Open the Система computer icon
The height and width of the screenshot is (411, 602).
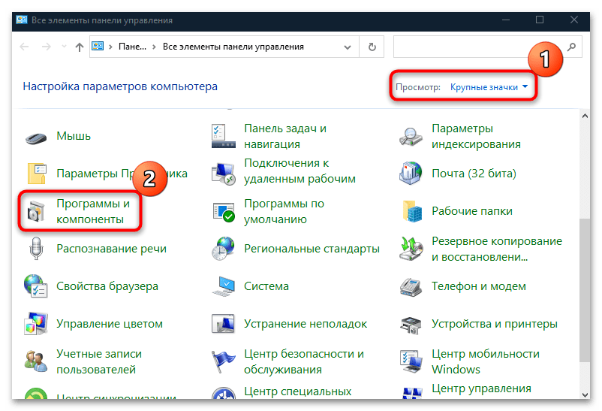[224, 286]
